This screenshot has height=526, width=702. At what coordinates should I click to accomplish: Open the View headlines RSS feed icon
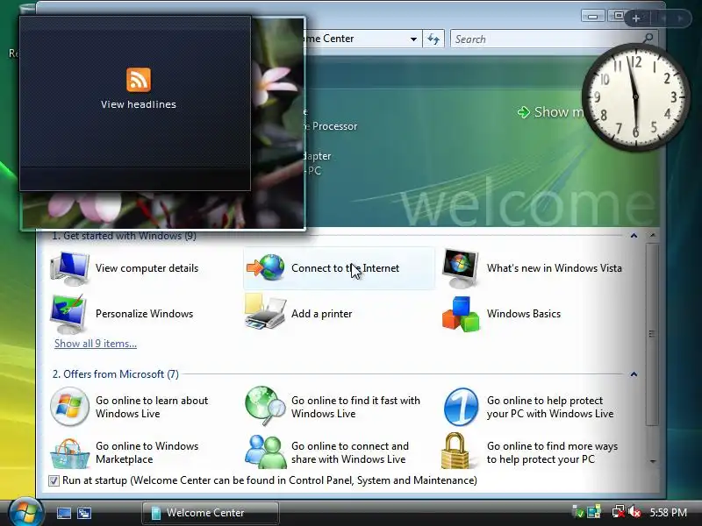click(139, 80)
